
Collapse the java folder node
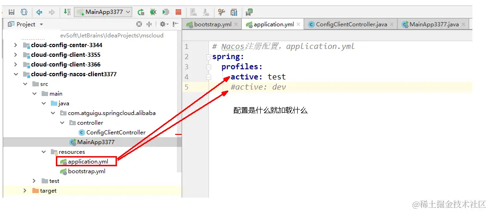[43, 103]
